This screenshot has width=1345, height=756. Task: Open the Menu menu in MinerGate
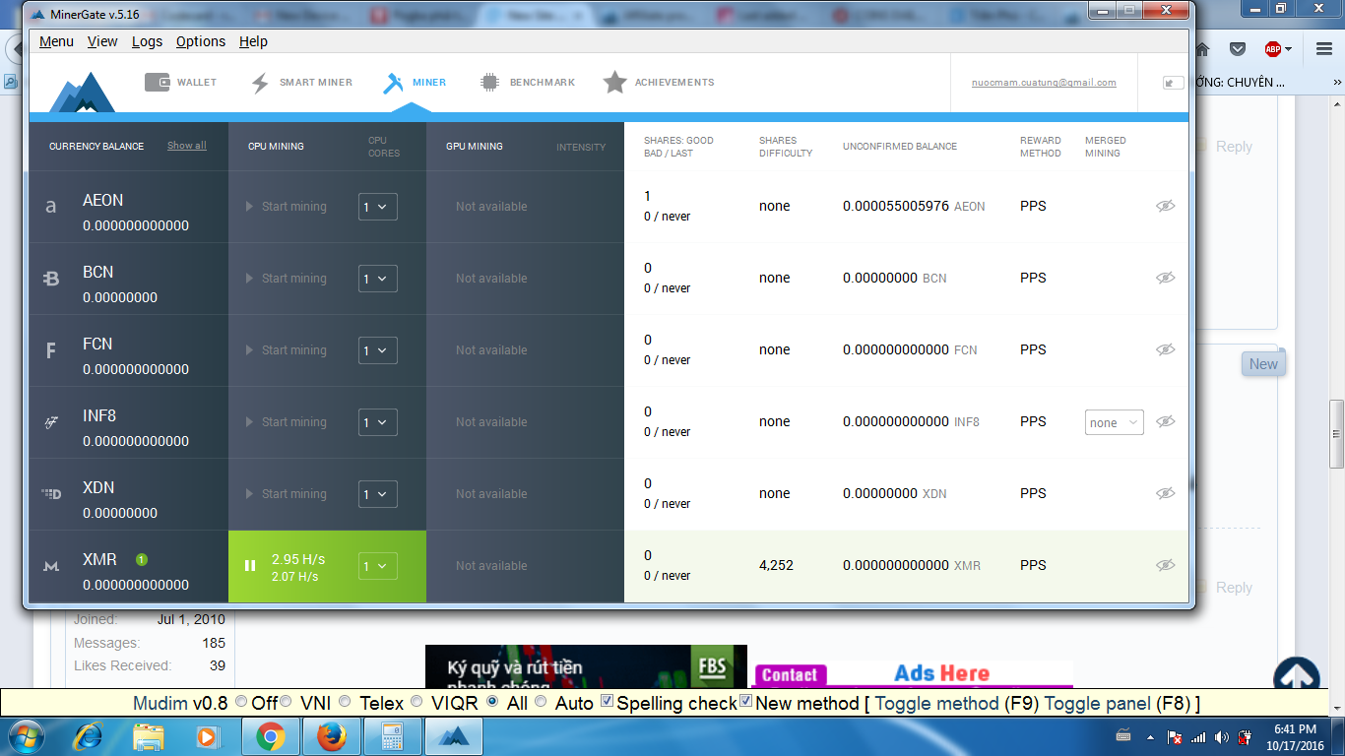click(56, 41)
